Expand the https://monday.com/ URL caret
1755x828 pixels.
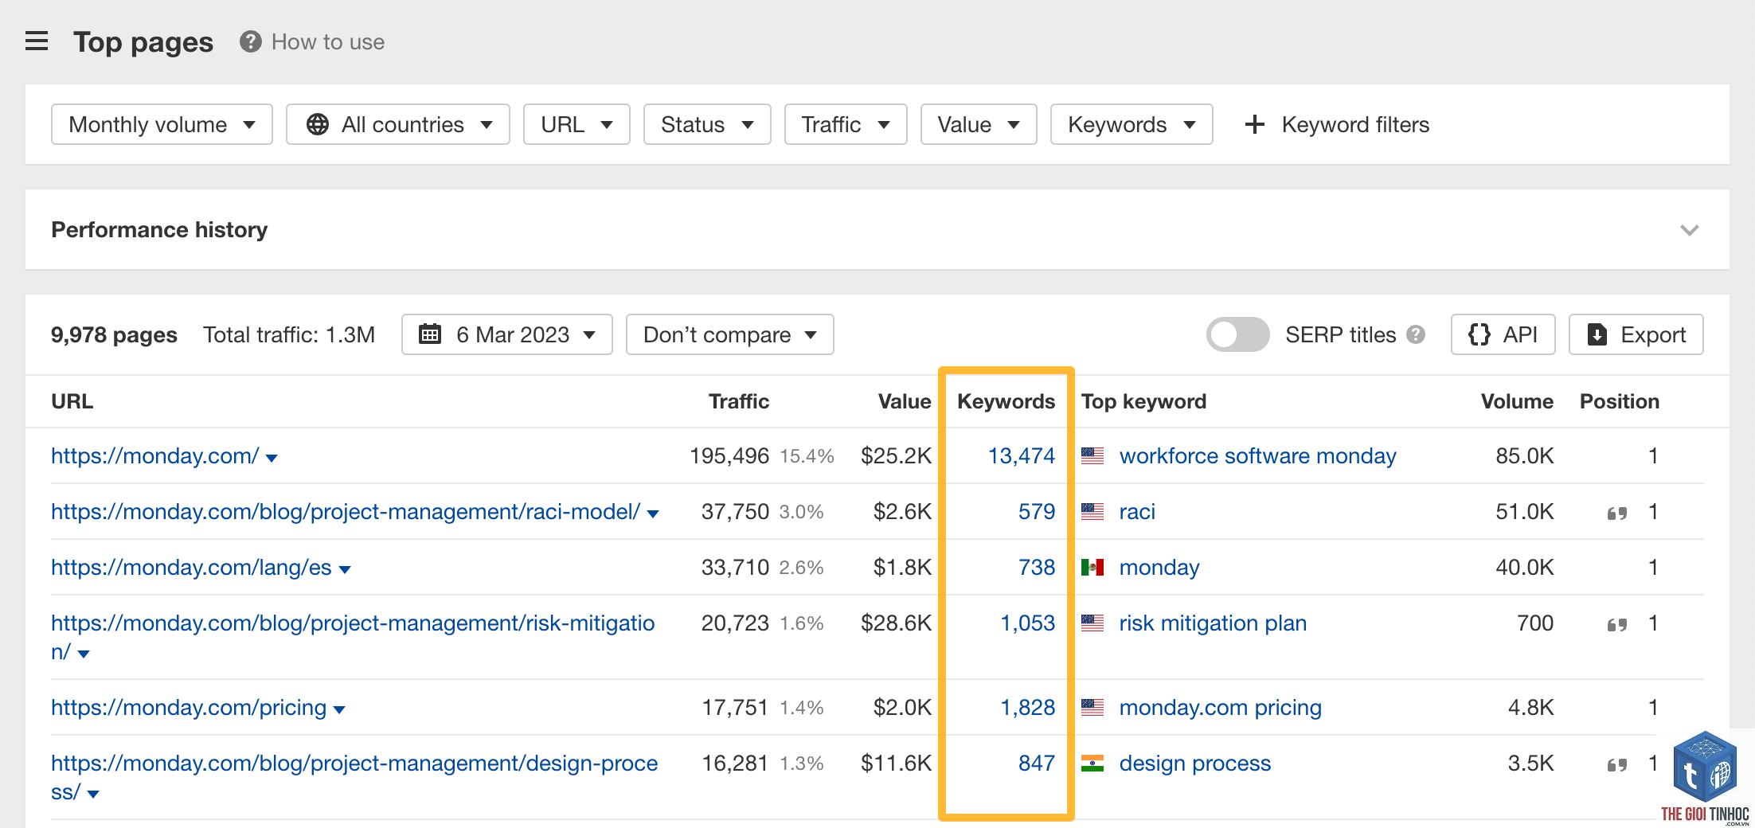pyautogui.click(x=272, y=458)
